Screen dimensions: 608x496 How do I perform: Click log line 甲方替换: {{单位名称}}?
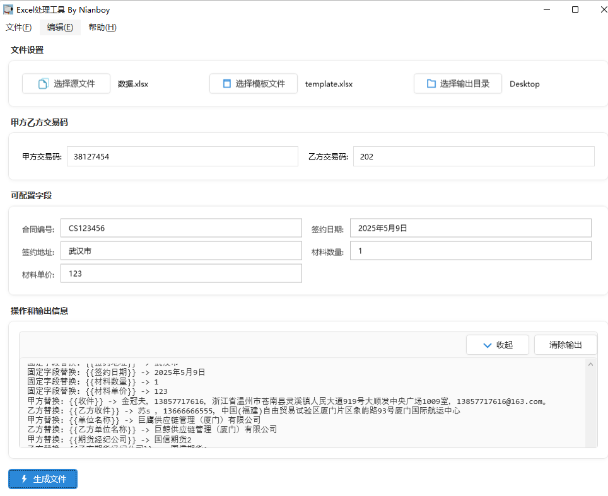[x=144, y=420]
